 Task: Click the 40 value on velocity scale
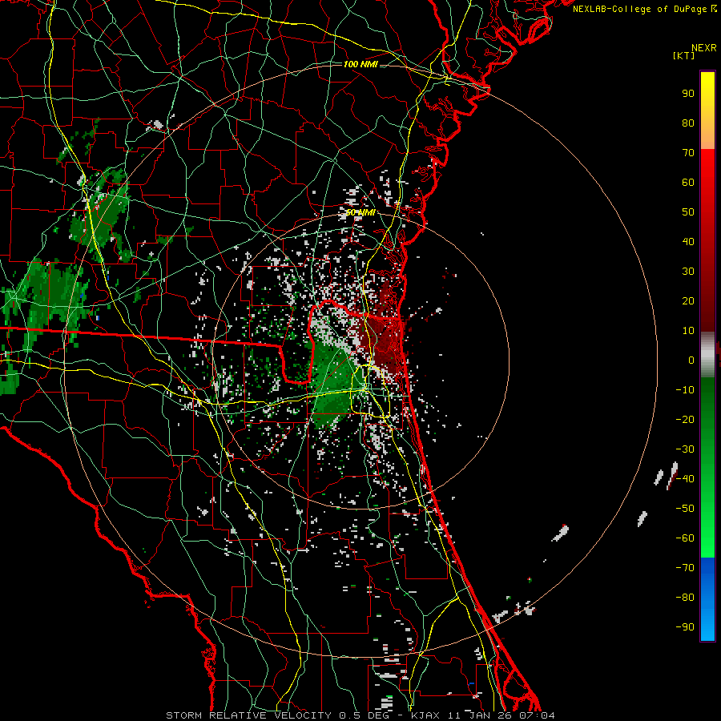click(x=688, y=242)
